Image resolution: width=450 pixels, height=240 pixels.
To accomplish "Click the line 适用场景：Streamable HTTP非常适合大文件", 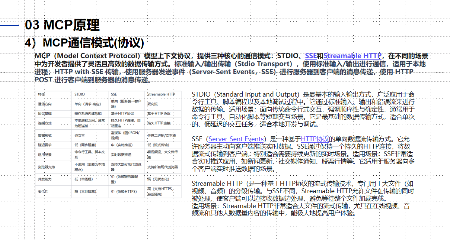I will pyautogui.click(x=301, y=210).
